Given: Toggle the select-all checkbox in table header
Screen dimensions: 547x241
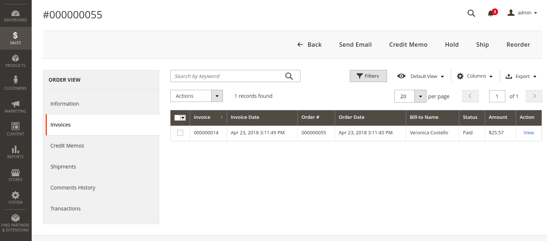Looking at the screenshot, I should 177,117.
